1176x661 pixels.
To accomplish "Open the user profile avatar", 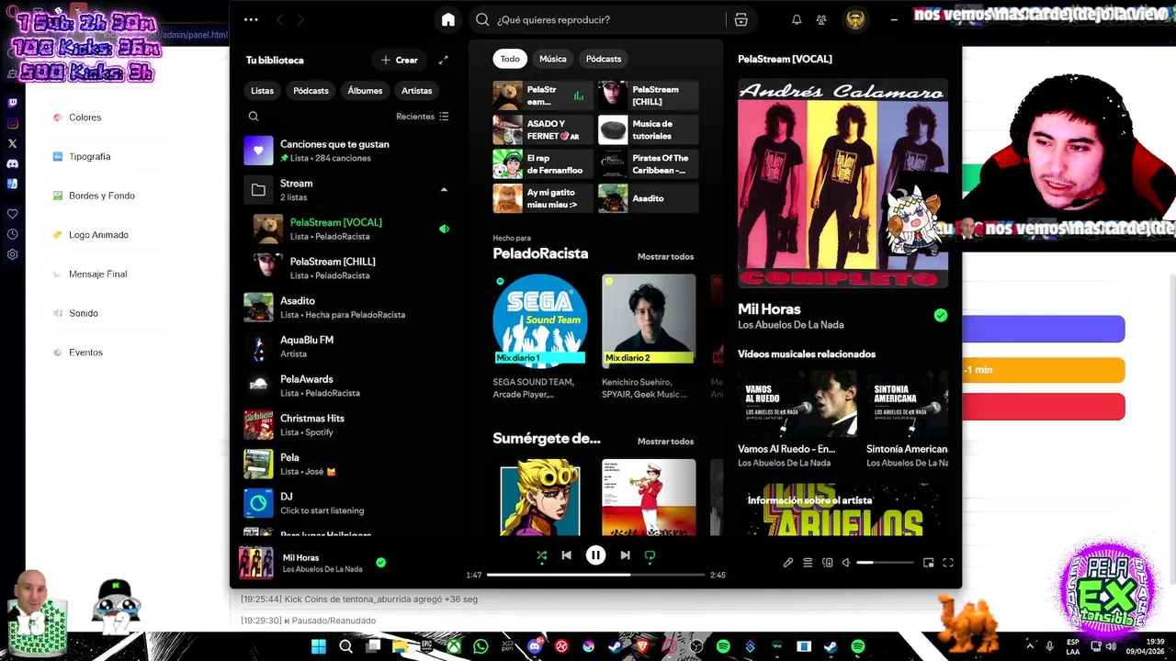I will pyautogui.click(x=855, y=19).
